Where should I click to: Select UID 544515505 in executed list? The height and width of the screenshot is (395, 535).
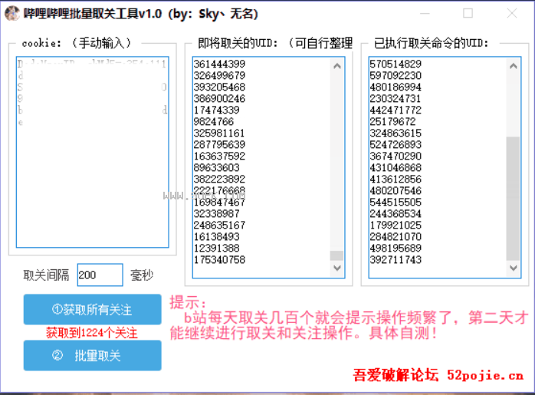click(x=396, y=202)
